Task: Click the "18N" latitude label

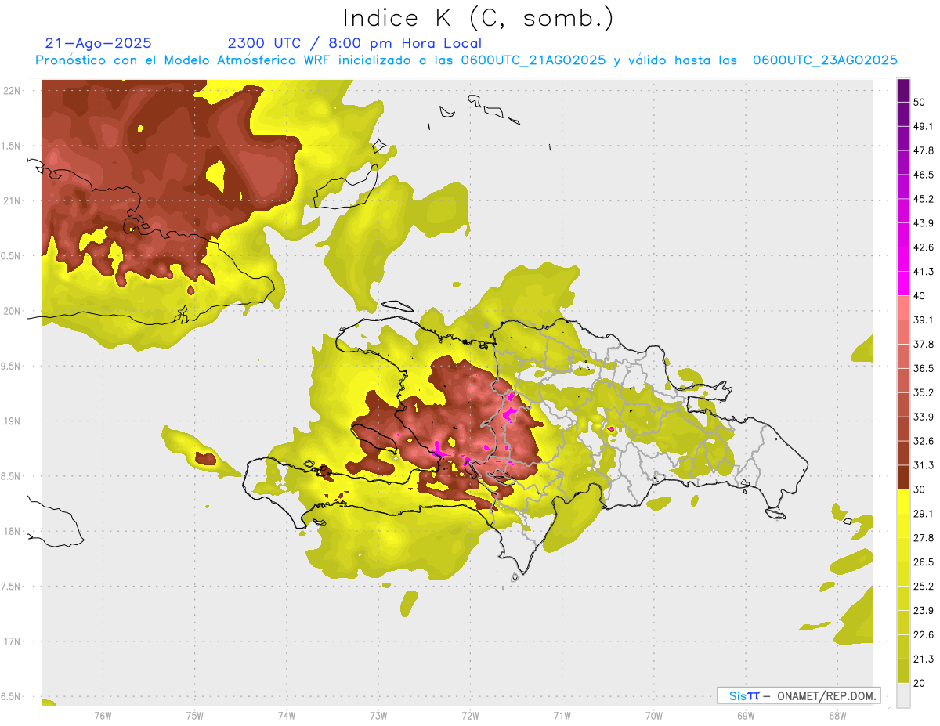Action: click(x=12, y=532)
